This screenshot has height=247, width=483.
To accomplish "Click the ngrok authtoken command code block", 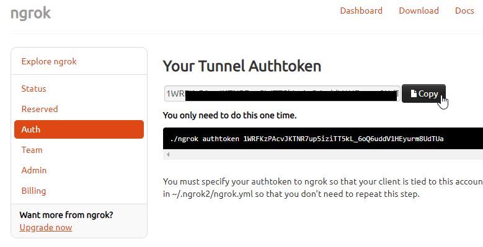I will coord(323,139).
